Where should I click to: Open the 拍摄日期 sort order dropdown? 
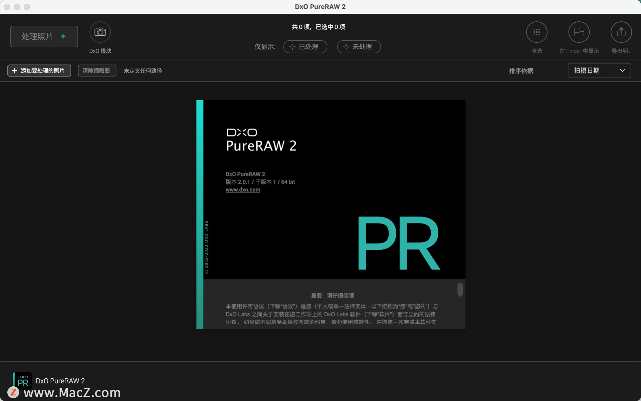(599, 71)
